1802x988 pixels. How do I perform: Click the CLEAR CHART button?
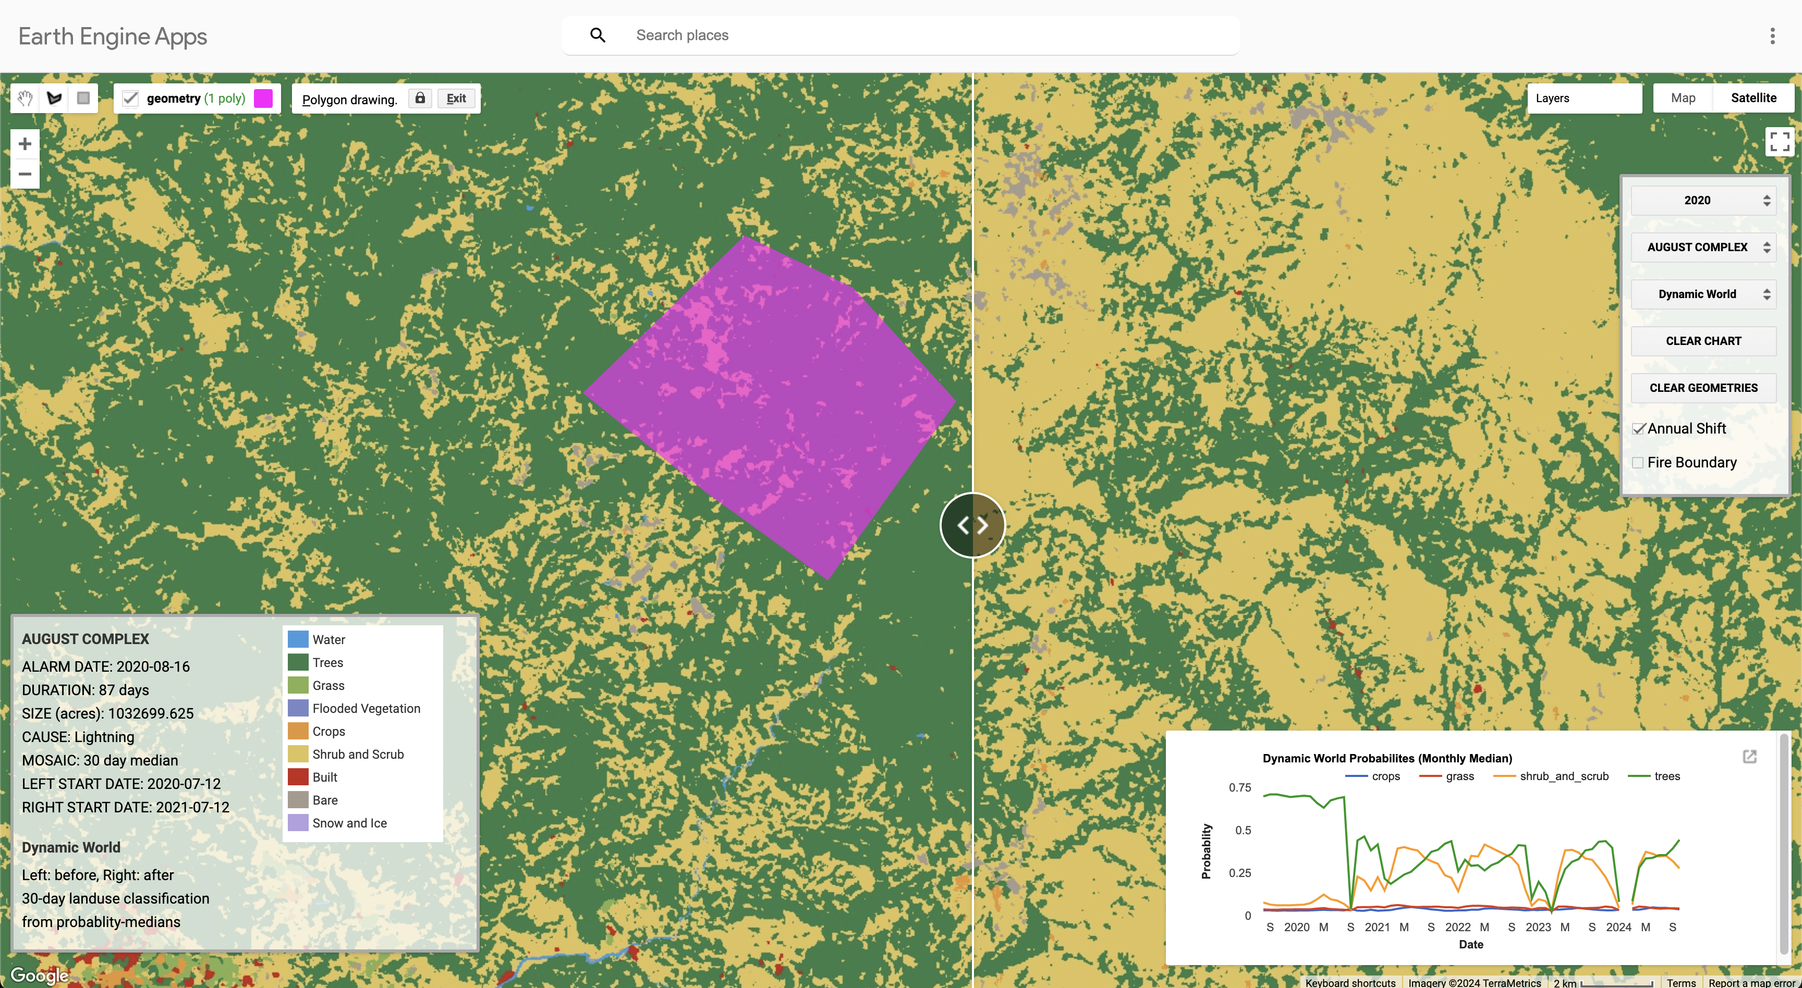pos(1703,340)
